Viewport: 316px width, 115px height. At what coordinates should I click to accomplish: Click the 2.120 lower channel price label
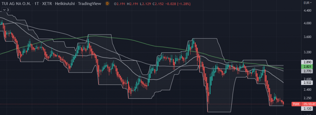[x=306, y=108]
